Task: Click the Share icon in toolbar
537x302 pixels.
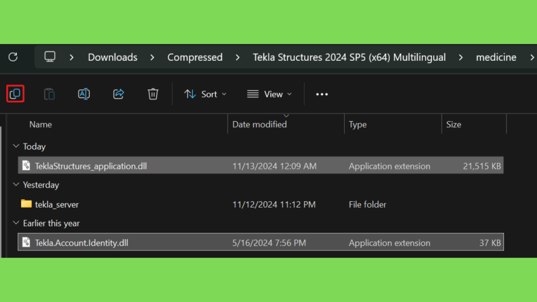Action: tap(119, 94)
